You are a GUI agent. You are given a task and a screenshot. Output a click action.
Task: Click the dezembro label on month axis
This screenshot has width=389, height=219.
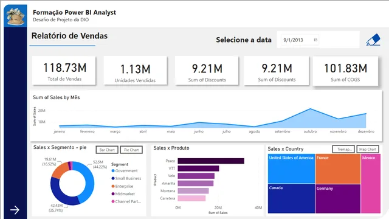coord(366,131)
